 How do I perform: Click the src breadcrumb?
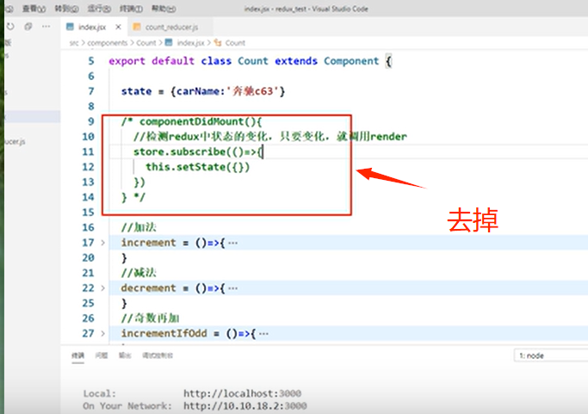pos(74,43)
